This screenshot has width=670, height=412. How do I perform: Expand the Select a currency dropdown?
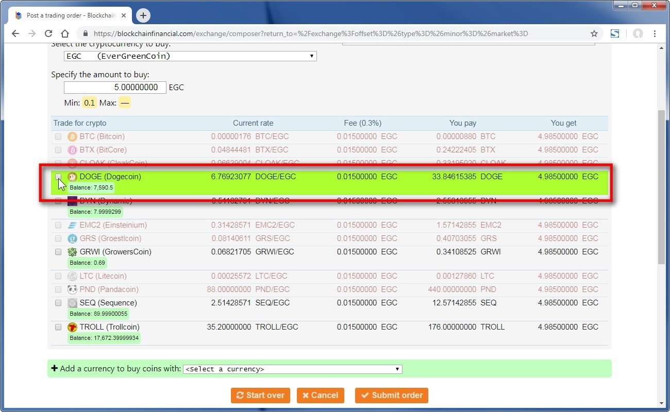[292, 369]
